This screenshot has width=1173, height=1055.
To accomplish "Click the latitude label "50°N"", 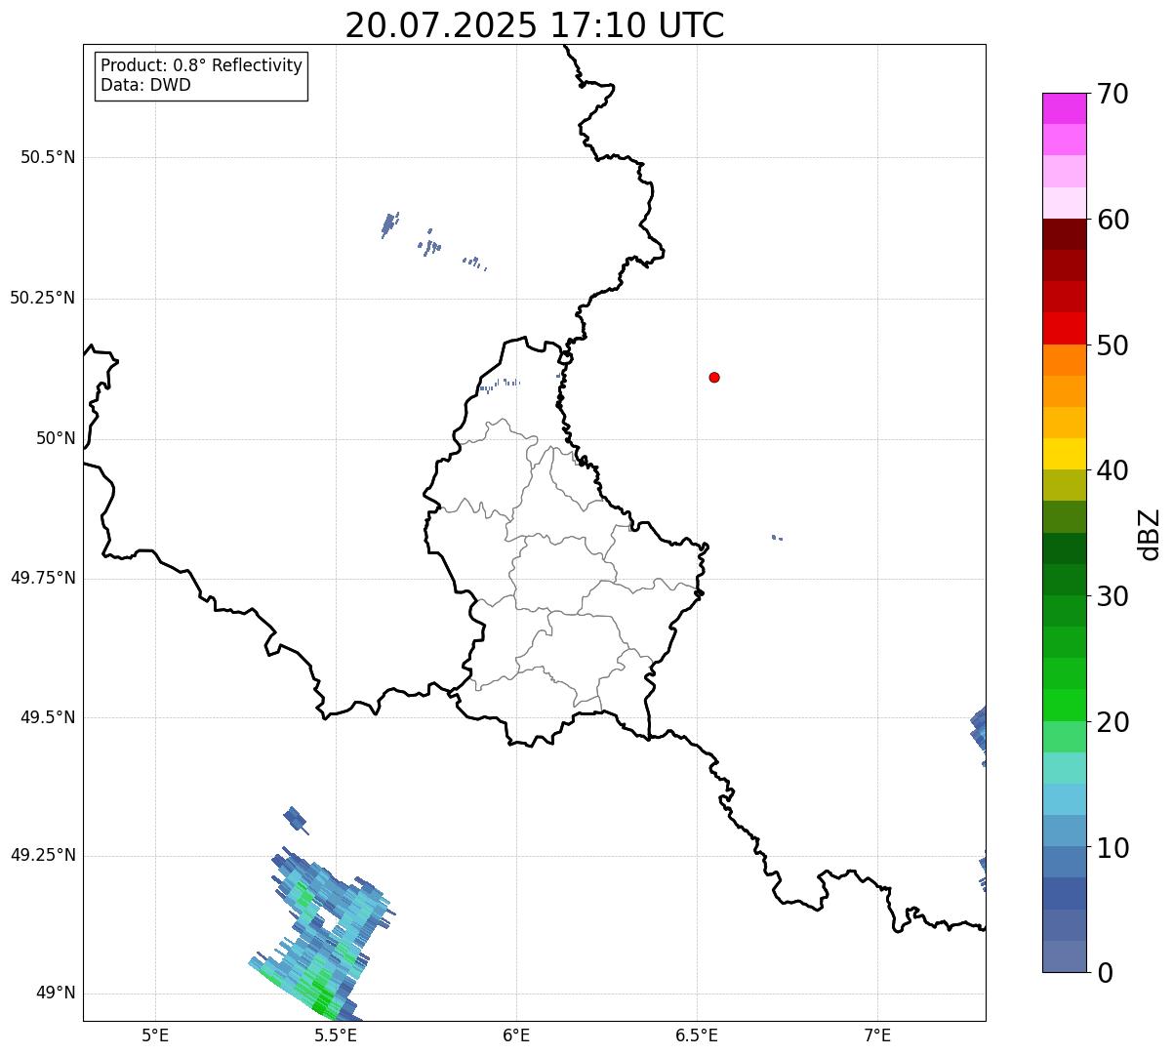I will (x=56, y=438).
